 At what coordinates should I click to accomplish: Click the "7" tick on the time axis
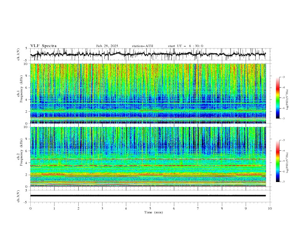pyautogui.click(x=198, y=208)
